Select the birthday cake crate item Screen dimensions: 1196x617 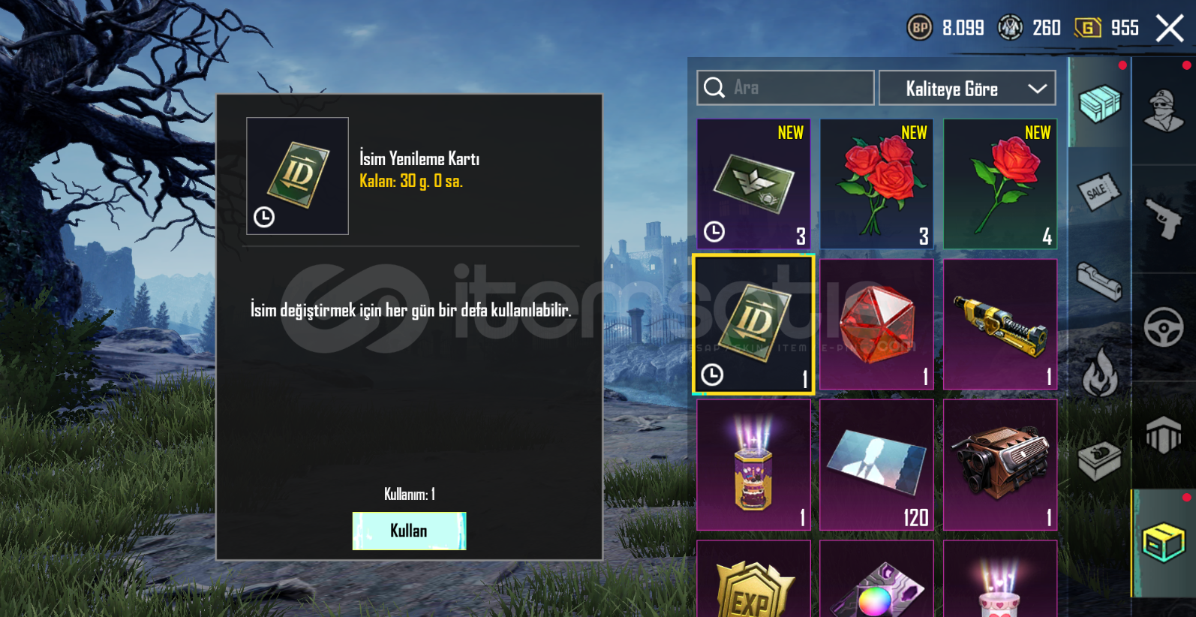[x=753, y=465]
